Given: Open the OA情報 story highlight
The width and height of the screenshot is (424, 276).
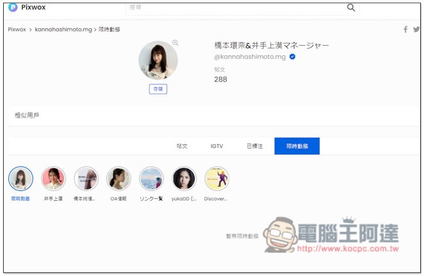Looking at the screenshot, I should coord(118,179).
